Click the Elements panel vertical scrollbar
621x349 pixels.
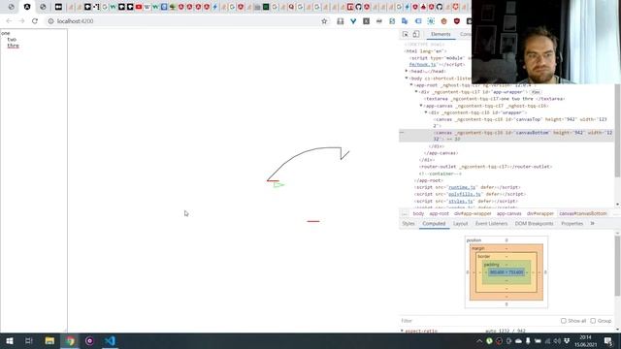617,131
